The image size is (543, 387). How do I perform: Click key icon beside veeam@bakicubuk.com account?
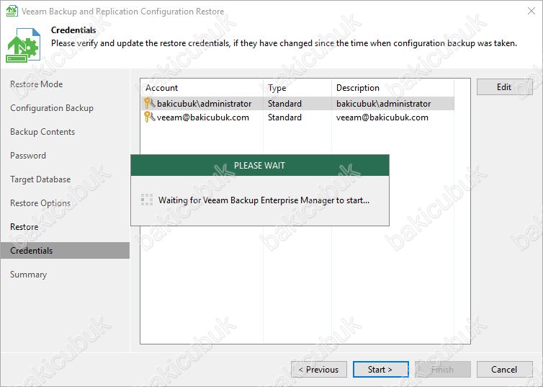(x=149, y=117)
